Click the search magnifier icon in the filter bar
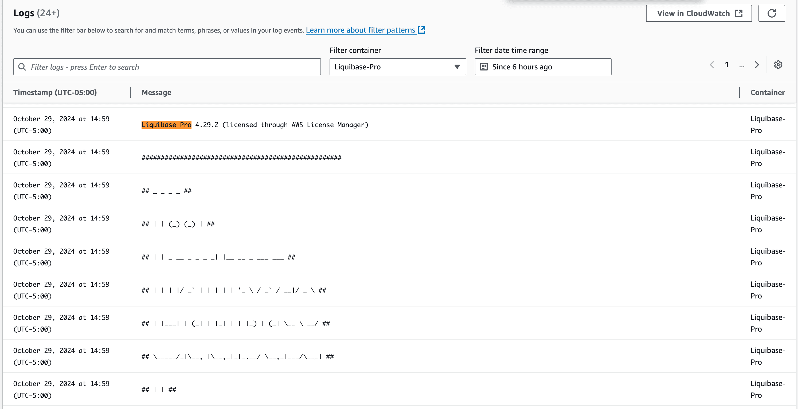This screenshot has height=409, width=798. point(22,67)
